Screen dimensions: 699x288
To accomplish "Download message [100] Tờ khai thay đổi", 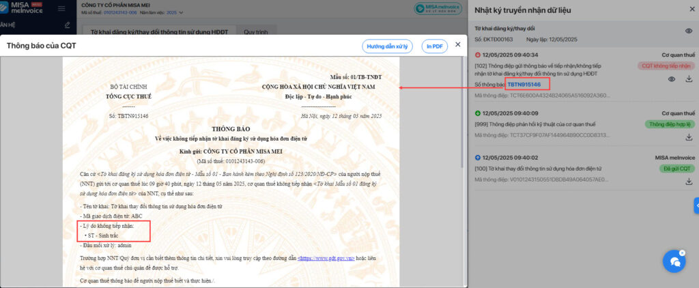I will click(689, 182).
